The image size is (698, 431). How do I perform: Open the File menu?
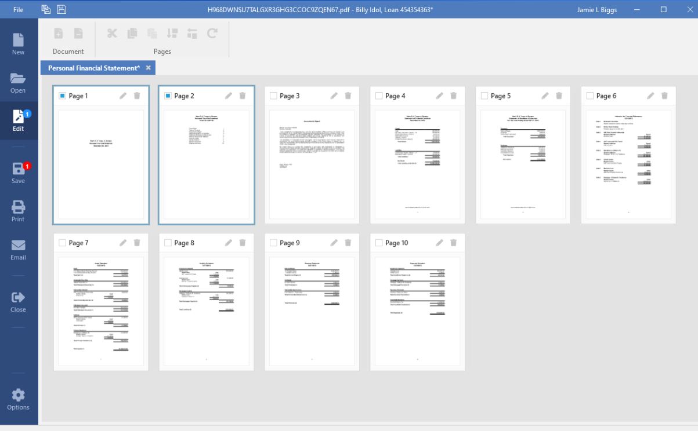(19, 9)
